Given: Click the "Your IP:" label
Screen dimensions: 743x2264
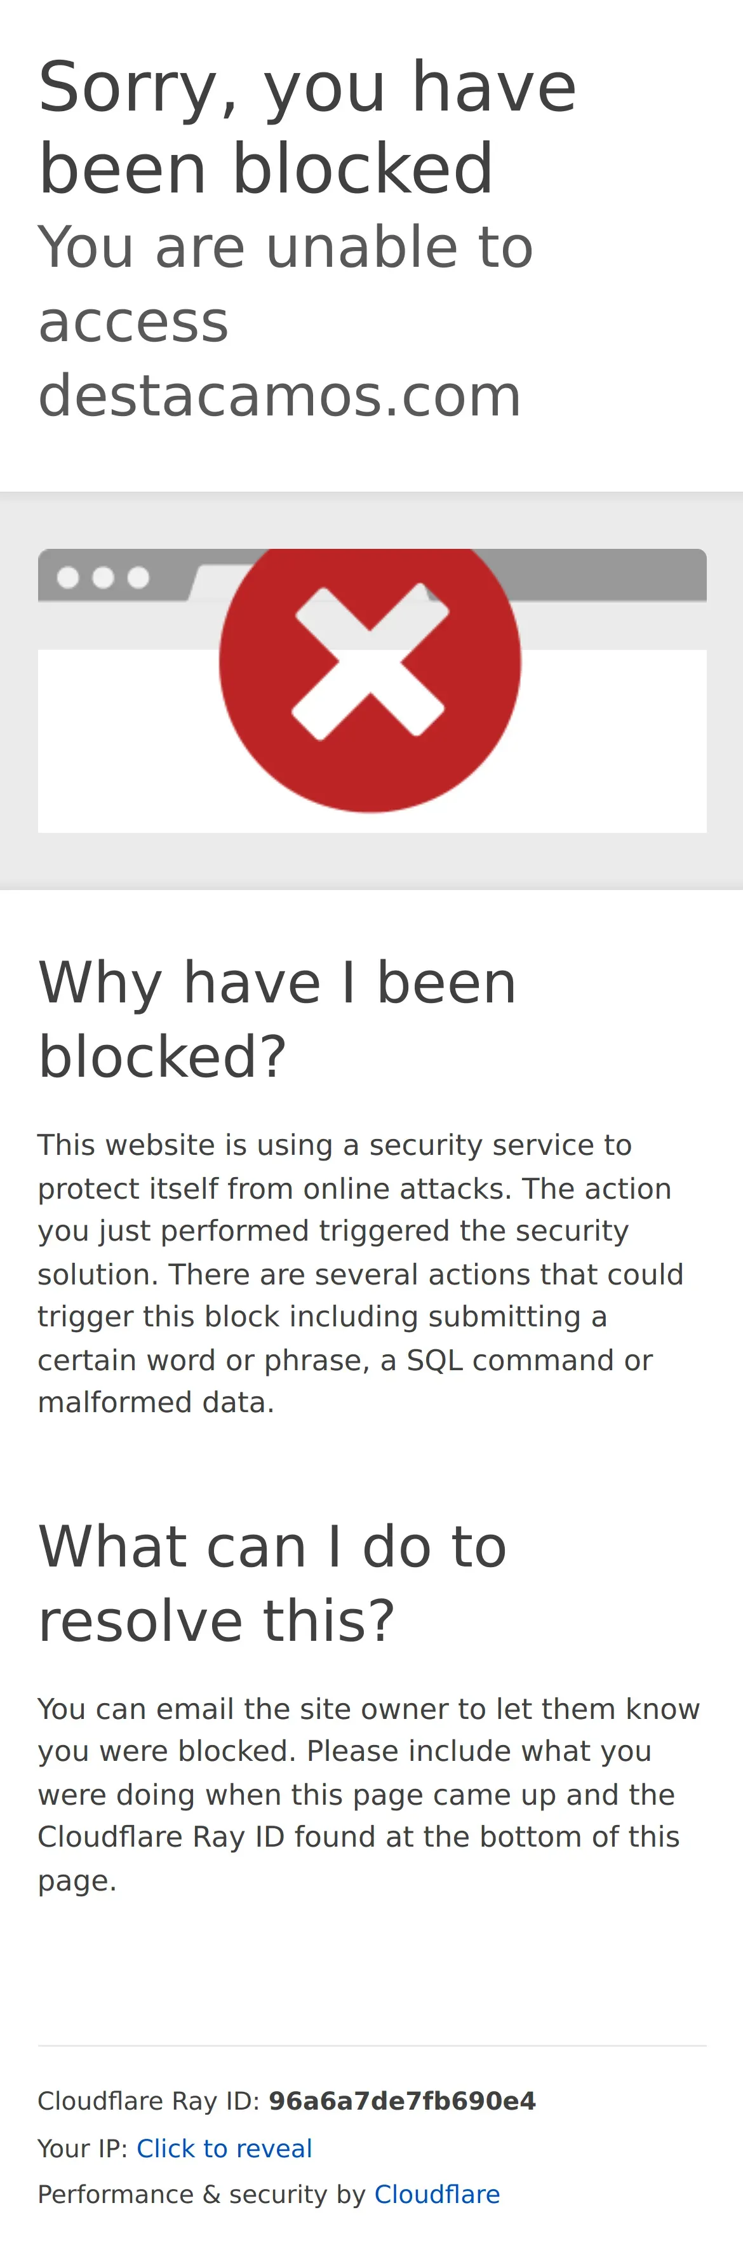Looking at the screenshot, I should coord(83,2148).
